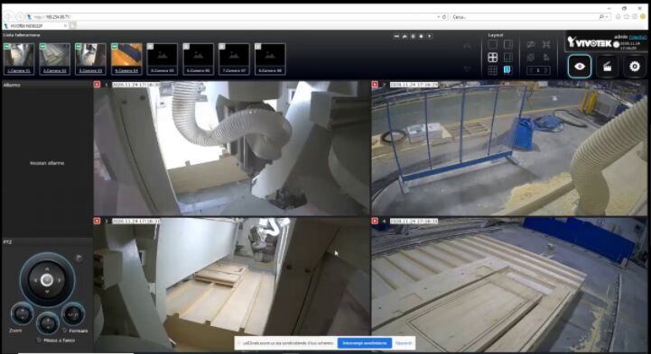Click the Zoom dial in PTZ panel
This screenshot has width=651, height=354.
click(x=22, y=313)
